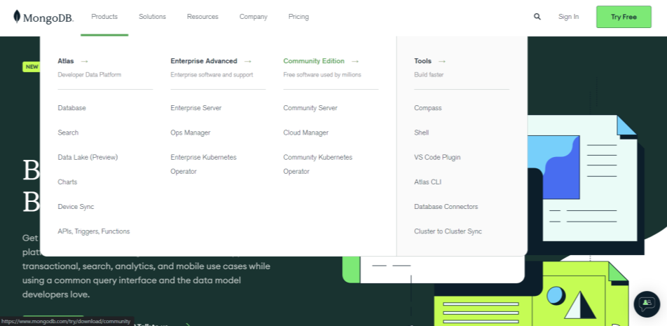Click the arrow next to Community Edition

pyautogui.click(x=355, y=61)
